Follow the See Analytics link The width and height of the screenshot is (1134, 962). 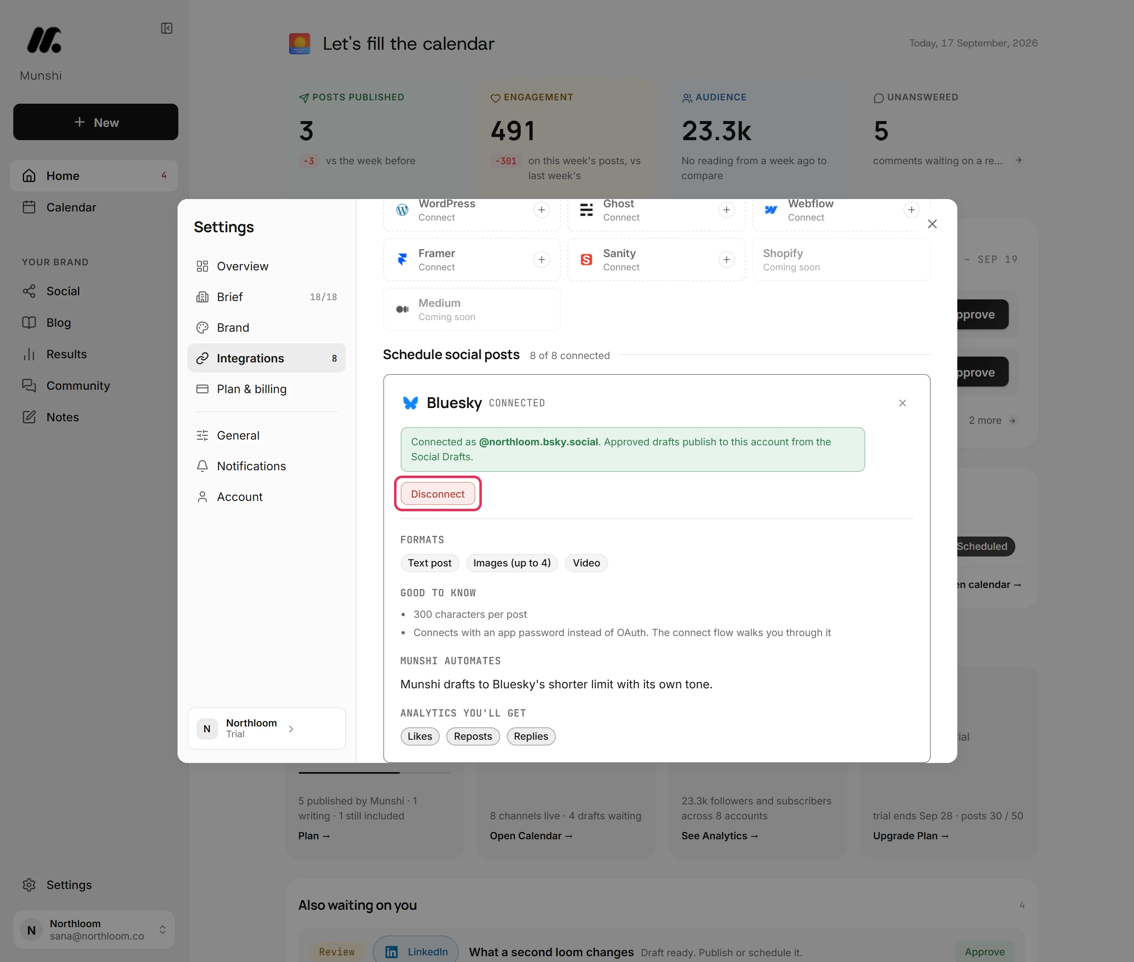(720, 836)
